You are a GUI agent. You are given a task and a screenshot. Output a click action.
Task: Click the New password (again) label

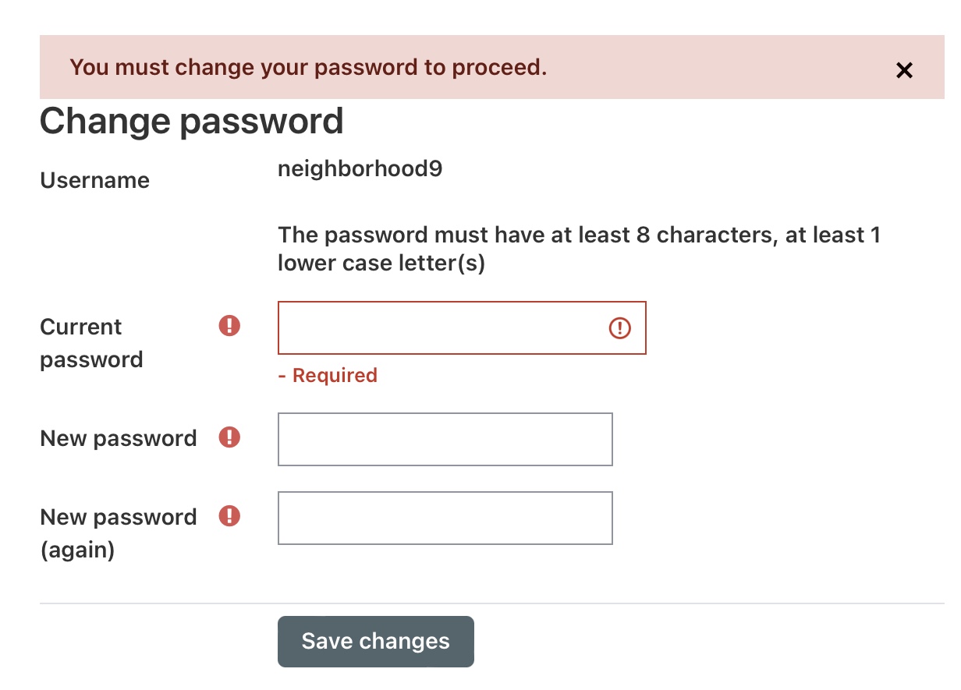[x=119, y=533]
